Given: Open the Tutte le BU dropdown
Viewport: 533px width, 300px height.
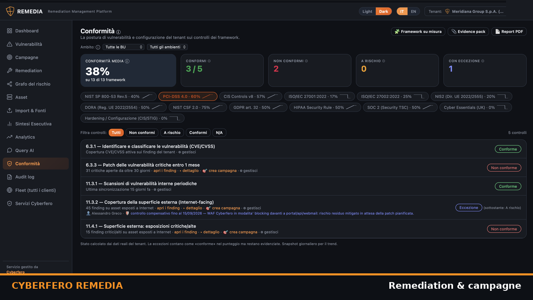Looking at the screenshot, I should click(123, 47).
